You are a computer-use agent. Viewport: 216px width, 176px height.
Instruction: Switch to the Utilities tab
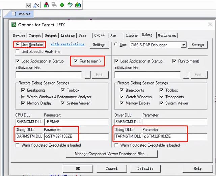(x=167, y=35)
